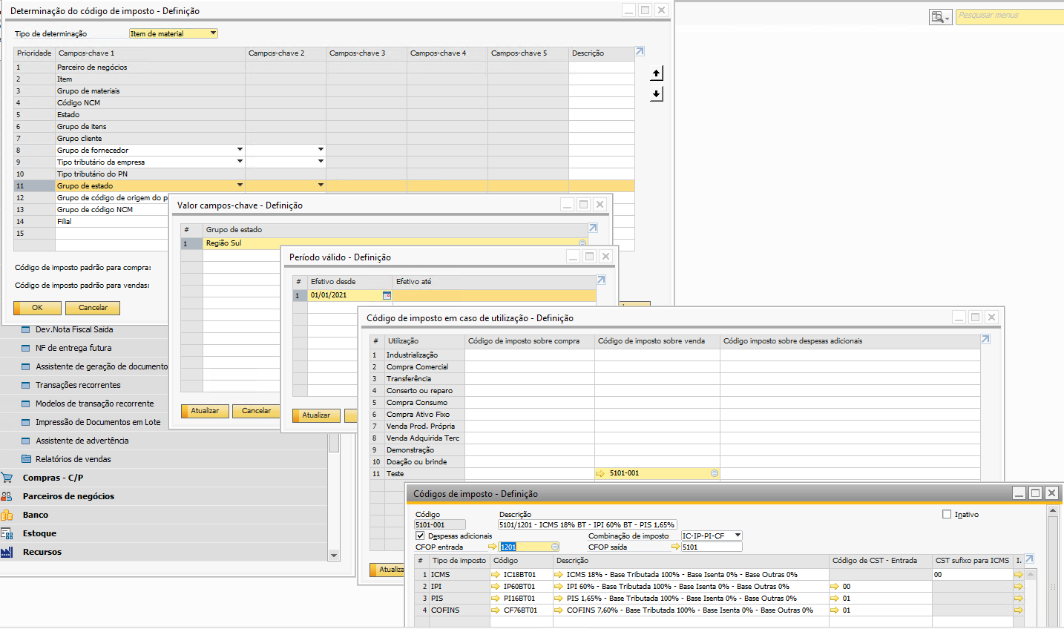
Task: Select Relatórios de vendas menu item
Action: pyautogui.click(x=73, y=459)
